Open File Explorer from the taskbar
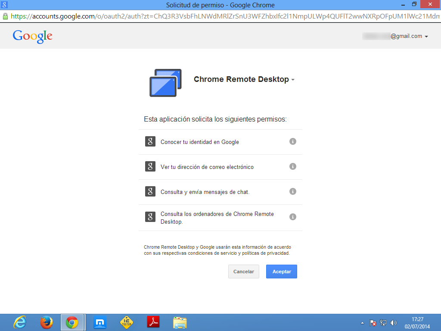Image resolution: width=441 pixels, height=331 pixels. coord(180,322)
